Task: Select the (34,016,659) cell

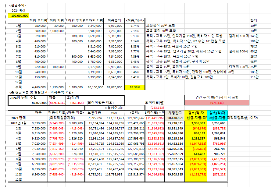Action: pyautogui.click(x=155, y=175)
